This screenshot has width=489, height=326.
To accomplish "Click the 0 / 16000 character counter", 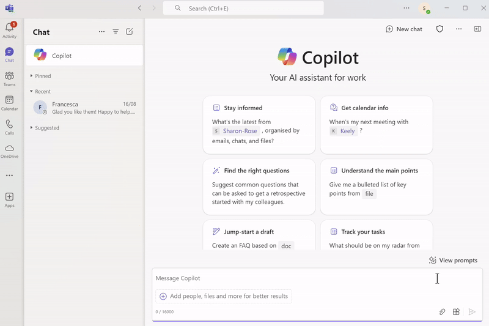I will pos(164,312).
